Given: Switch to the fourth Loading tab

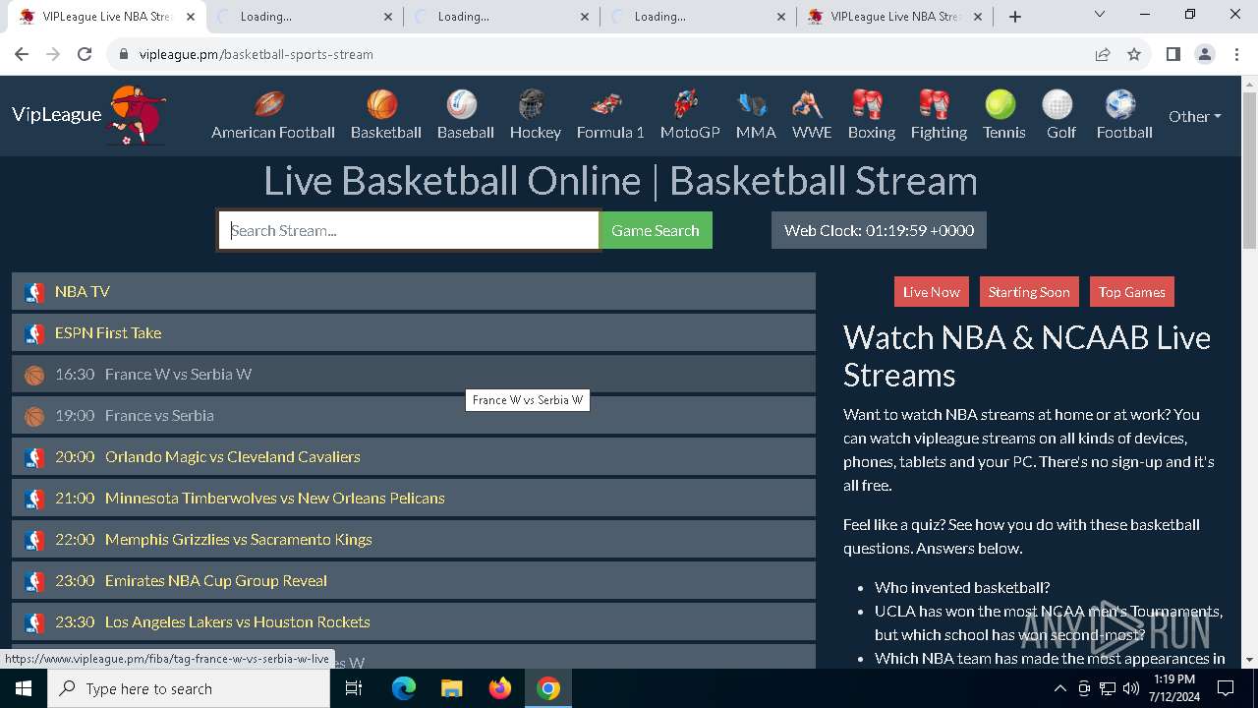Looking at the screenshot, I should 698,17.
